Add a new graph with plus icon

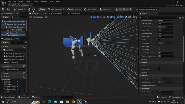click(x=24, y=47)
